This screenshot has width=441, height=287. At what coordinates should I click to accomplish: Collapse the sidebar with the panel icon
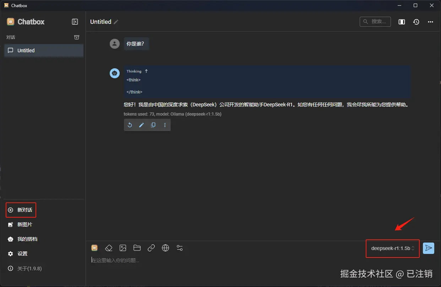75,22
